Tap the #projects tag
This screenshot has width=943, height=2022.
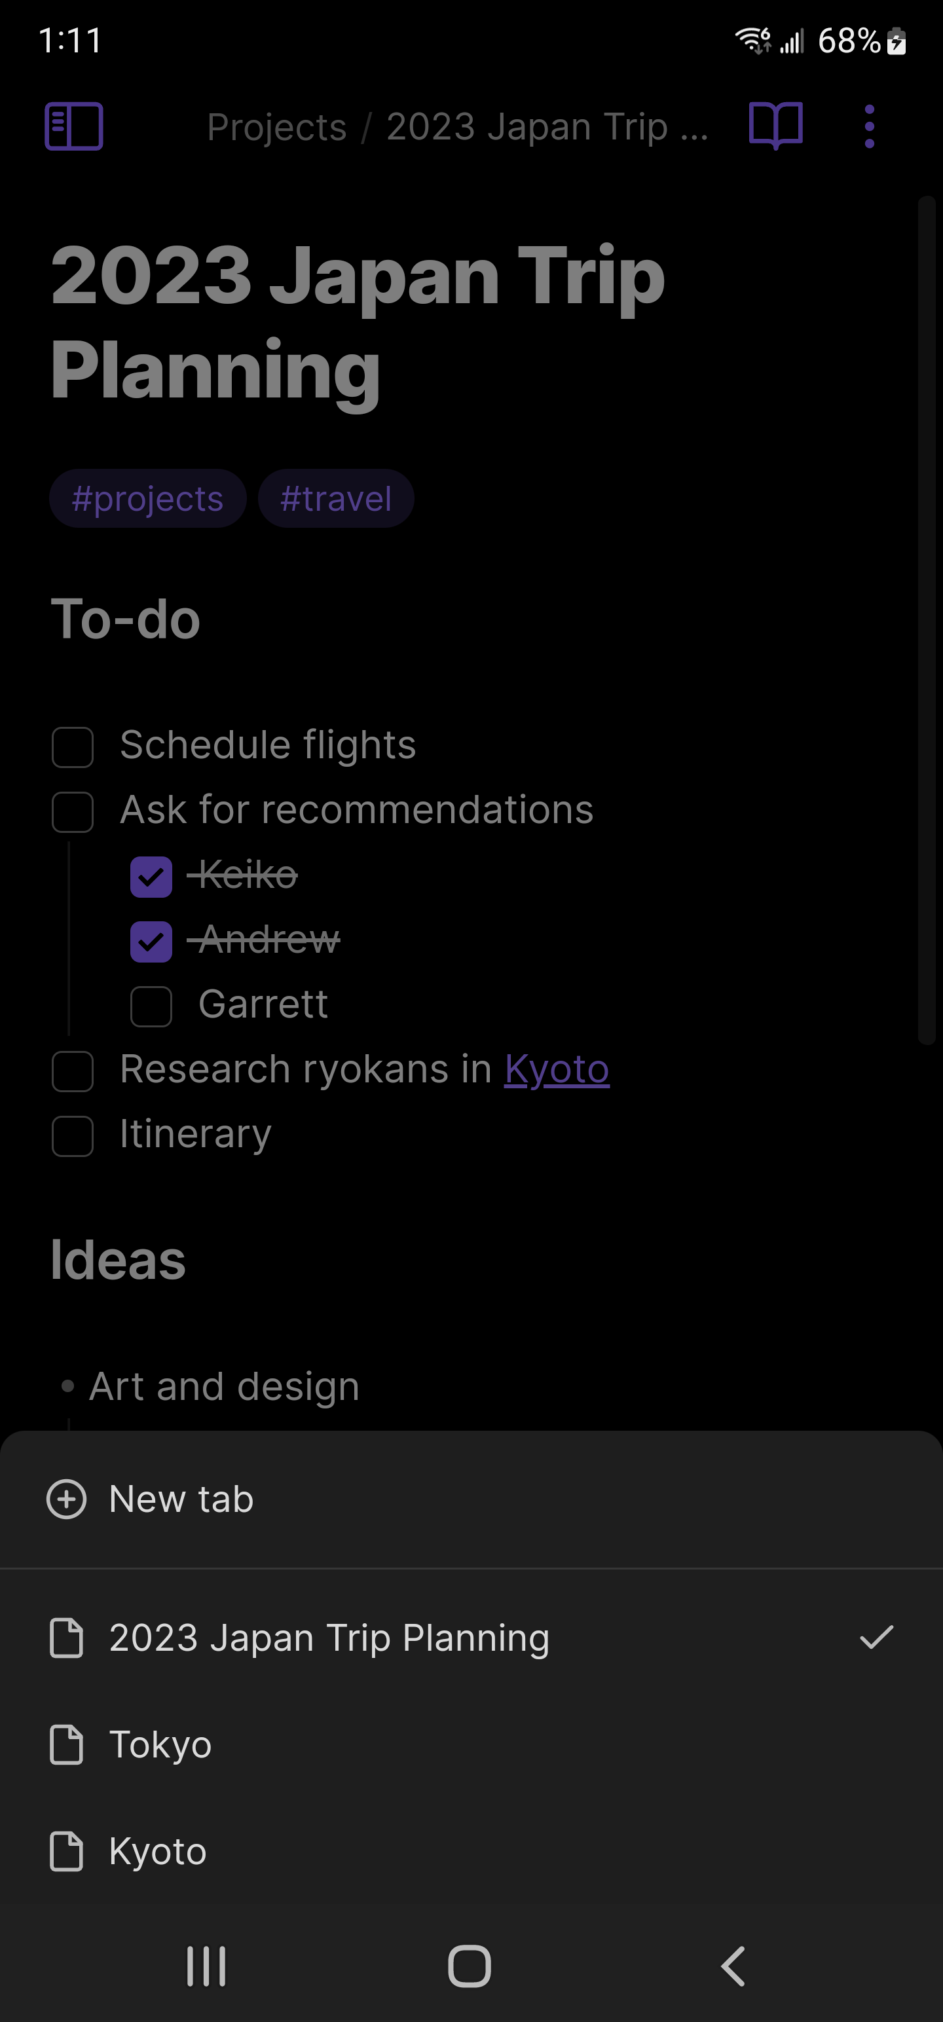(147, 499)
